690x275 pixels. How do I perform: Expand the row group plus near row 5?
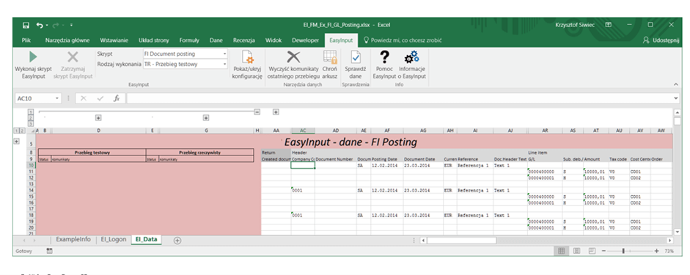(x=17, y=142)
